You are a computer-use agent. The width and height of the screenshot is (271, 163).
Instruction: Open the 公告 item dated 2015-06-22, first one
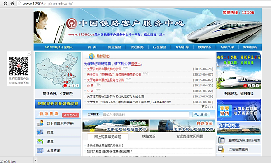point(90,86)
